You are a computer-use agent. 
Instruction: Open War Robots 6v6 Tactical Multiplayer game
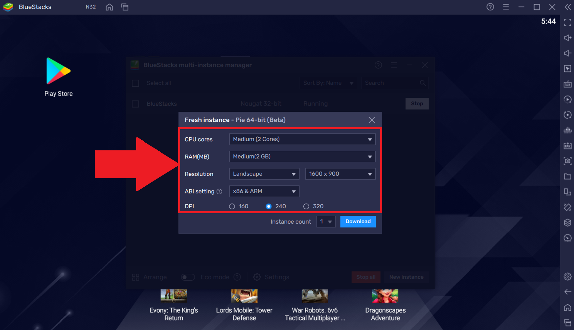pyautogui.click(x=315, y=306)
